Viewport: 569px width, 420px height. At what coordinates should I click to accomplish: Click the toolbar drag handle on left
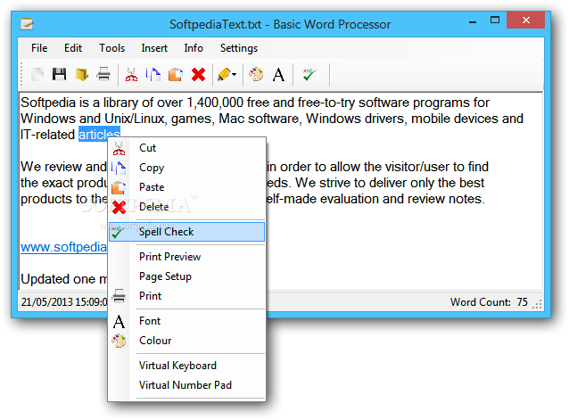point(21,74)
